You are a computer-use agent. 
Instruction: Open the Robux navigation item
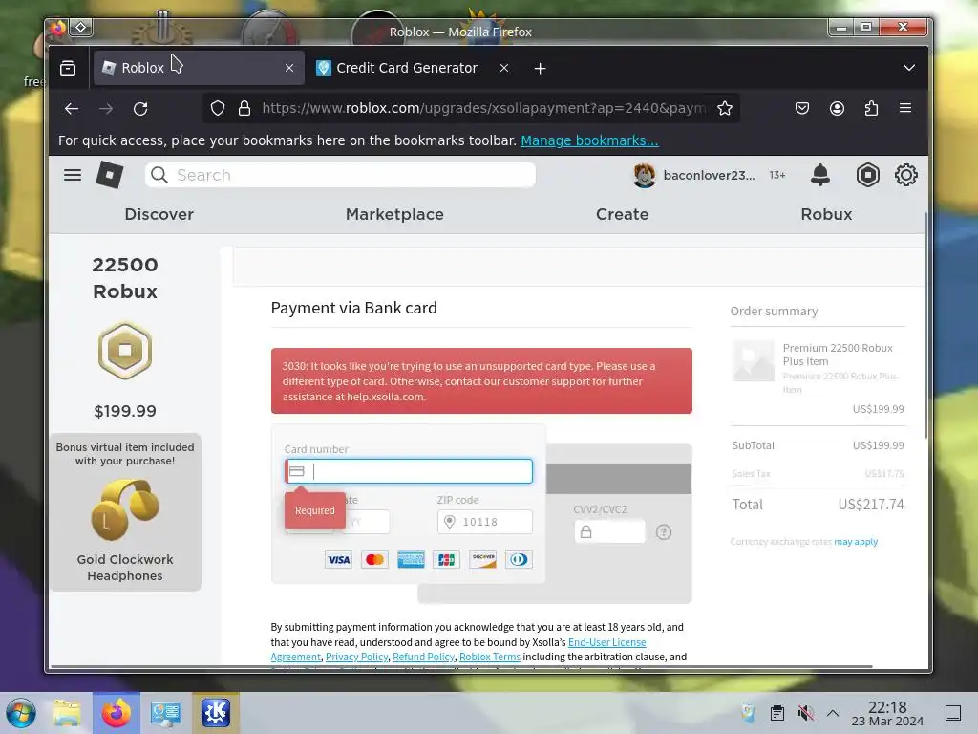[x=826, y=214]
